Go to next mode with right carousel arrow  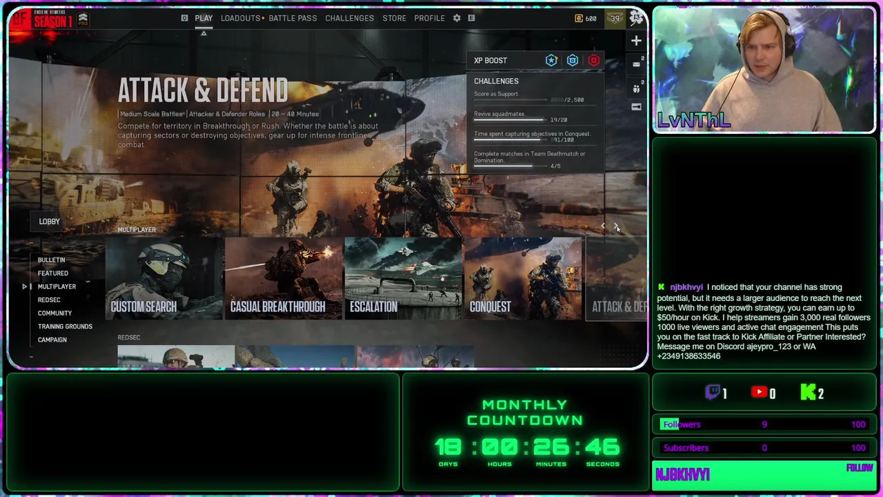(x=617, y=226)
